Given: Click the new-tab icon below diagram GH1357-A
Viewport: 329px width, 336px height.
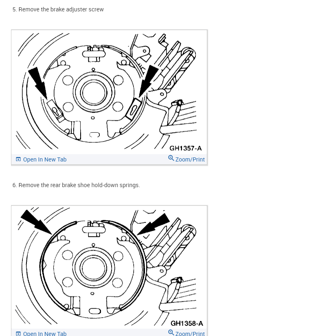Looking at the screenshot, I should pos(18,159).
